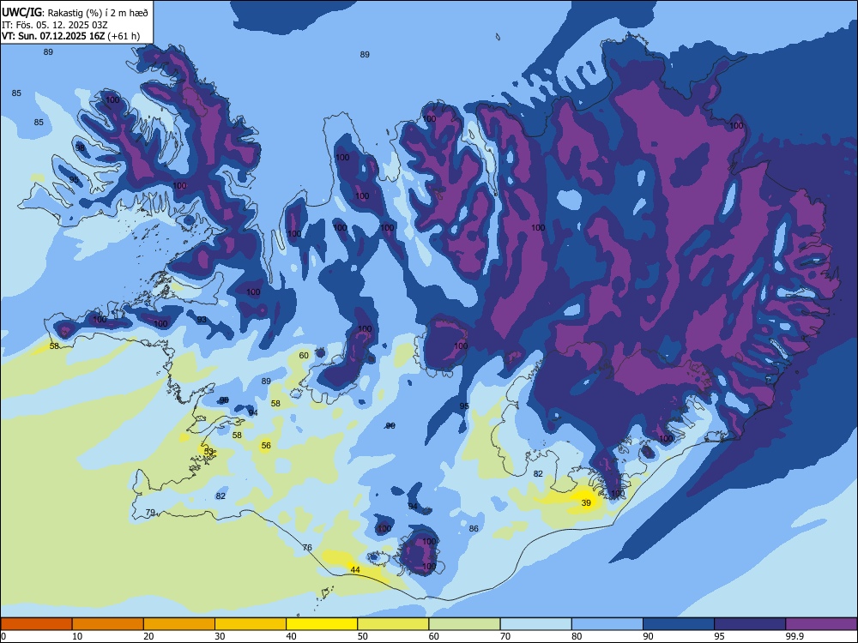This screenshot has height=643, width=858.
Task: Click the legend scale label 50
Action: [363, 636]
